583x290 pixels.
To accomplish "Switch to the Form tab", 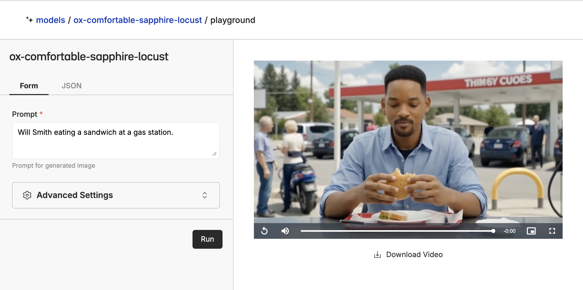I will (29, 86).
